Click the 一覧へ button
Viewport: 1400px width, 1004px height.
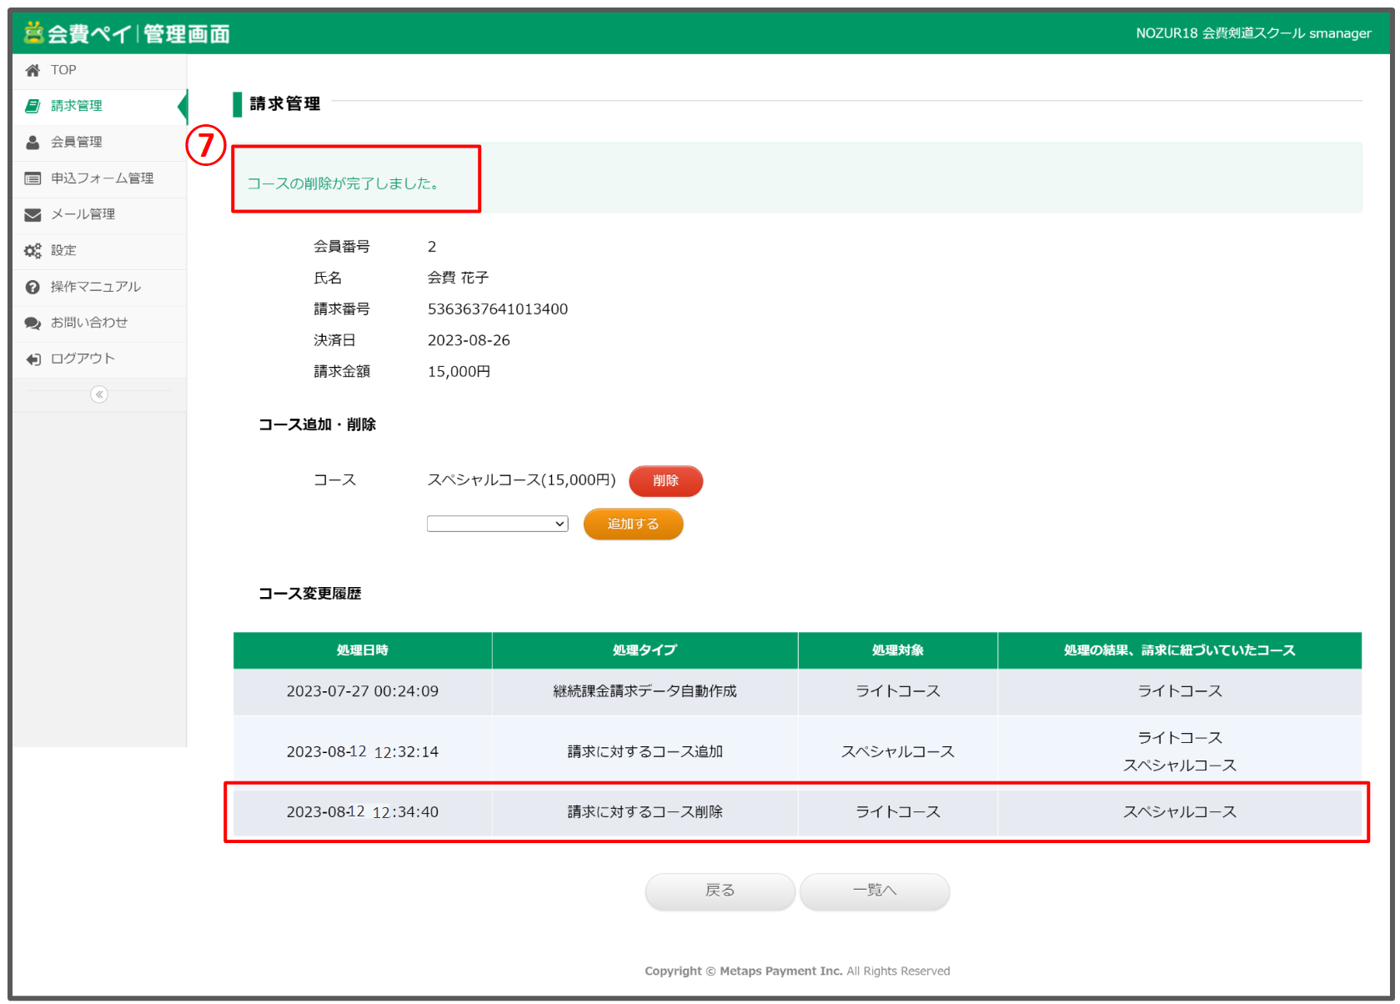[x=874, y=891]
